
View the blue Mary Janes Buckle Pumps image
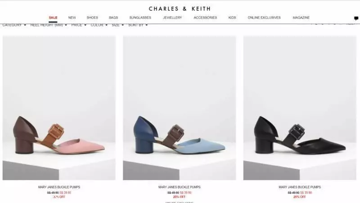(179, 108)
